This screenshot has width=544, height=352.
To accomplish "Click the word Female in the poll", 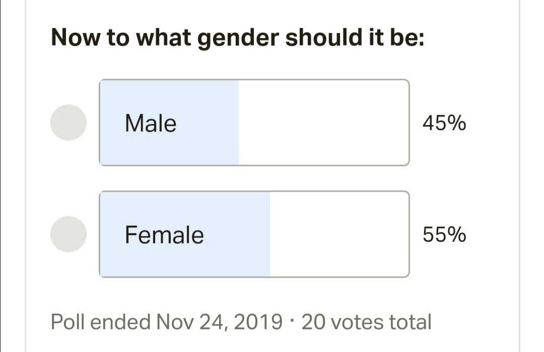I will 164,235.
